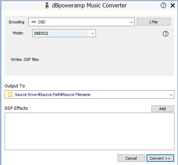Click the Writes .DSF files note
The width and height of the screenshot is (178, 165).
[x=25, y=59]
